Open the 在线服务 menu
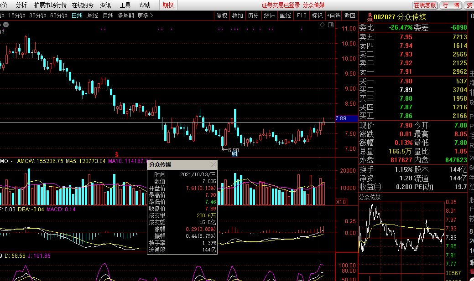The image size is (474, 281). 83,5
